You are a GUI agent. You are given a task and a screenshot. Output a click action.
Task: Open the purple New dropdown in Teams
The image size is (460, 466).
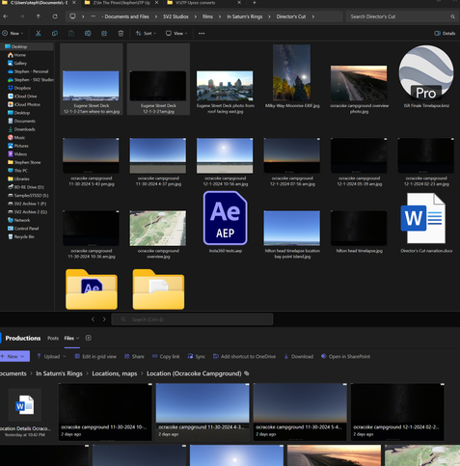point(14,356)
